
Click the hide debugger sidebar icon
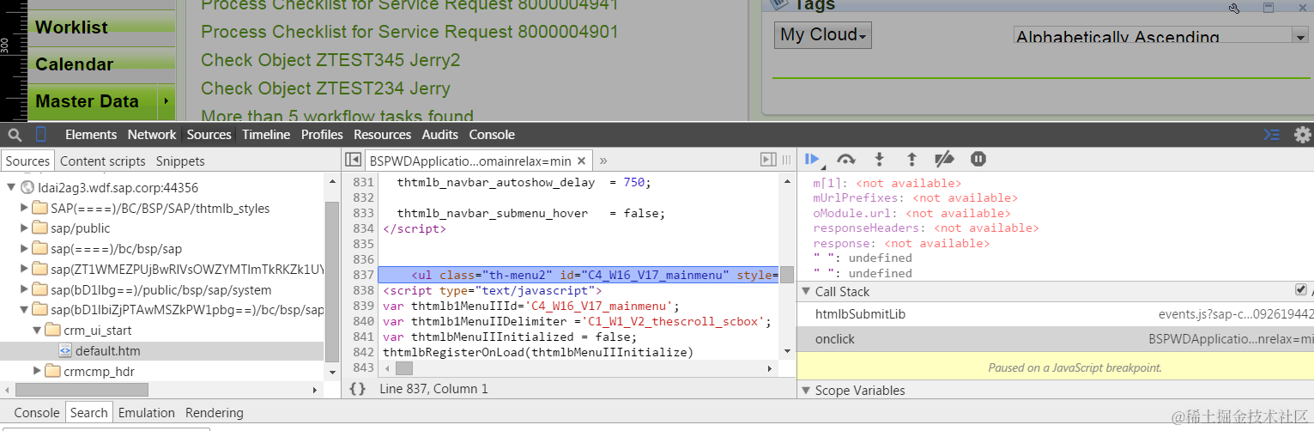click(768, 160)
